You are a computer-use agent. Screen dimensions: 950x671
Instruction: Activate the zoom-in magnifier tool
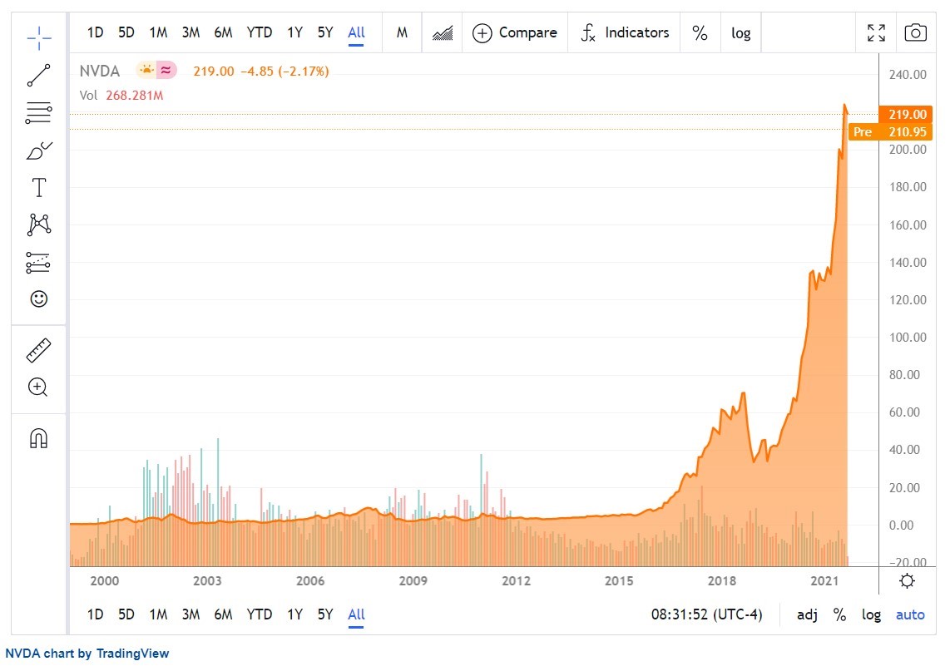[x=38, y=387]
